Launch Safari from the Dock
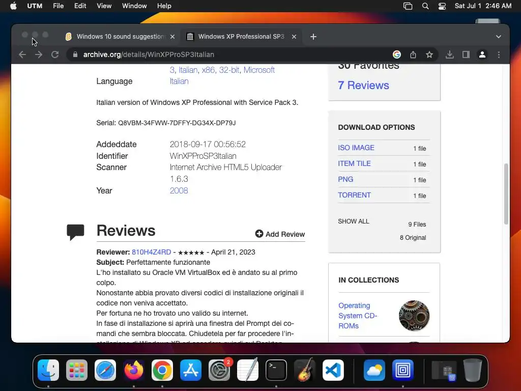Viewport: 521px width, 391px height. pos(105,370)
